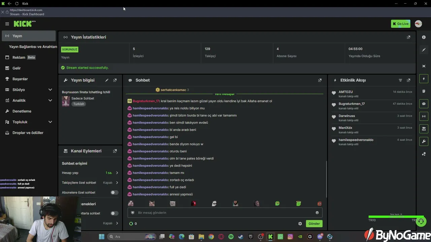Open filter options in Etkinlik Akışı
This screenshot has height=242, width=431.
click(400, 80)
